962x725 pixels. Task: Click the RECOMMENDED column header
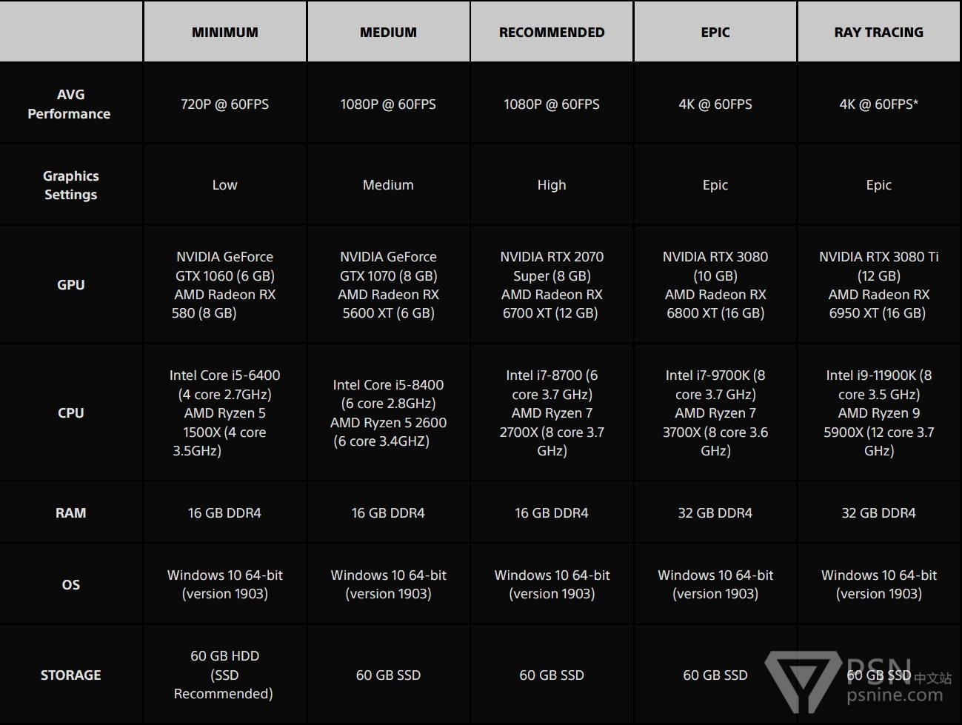552,33
